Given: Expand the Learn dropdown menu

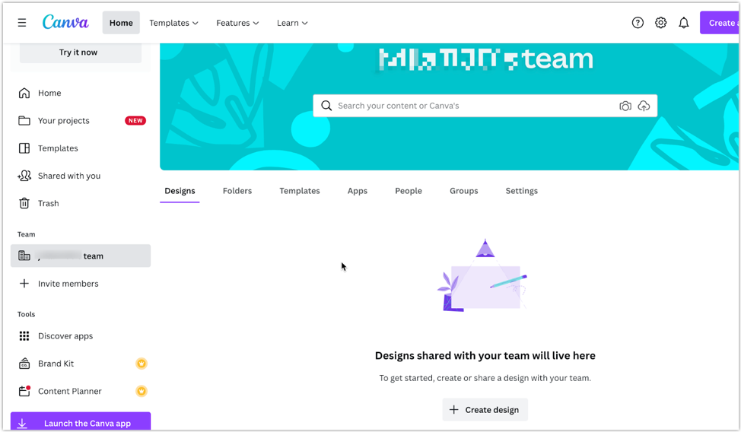Looking at the screenshot, I should [x=292, y=23].
